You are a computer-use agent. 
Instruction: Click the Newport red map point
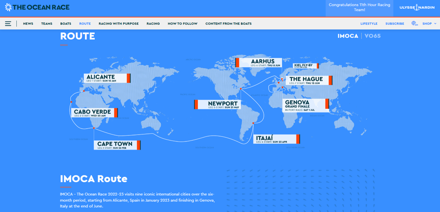[x=241, y=88]
